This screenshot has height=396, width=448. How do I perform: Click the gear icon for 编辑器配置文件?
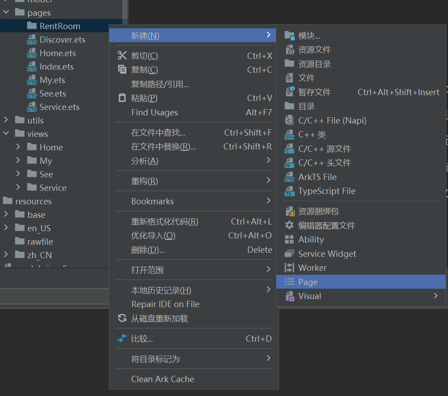289,225
